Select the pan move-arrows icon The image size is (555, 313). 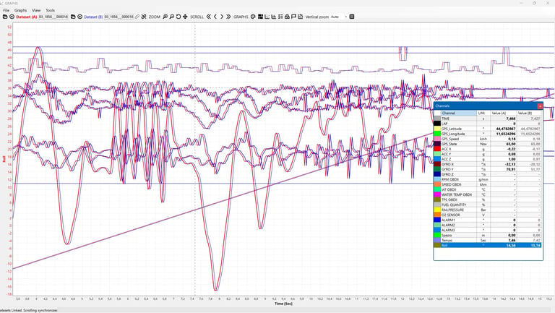pyautogui.click(x=185, y=17)
